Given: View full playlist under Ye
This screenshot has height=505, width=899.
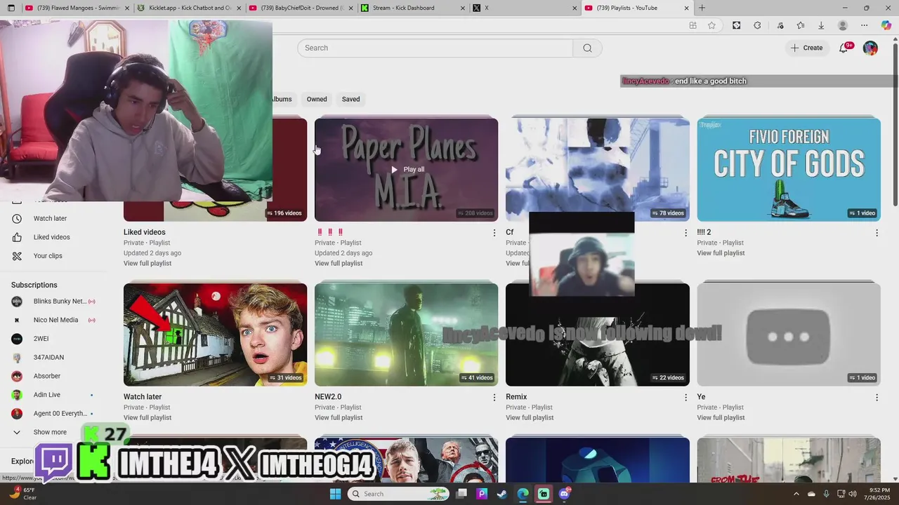Looking at the screenshot, I should (721, 418).
